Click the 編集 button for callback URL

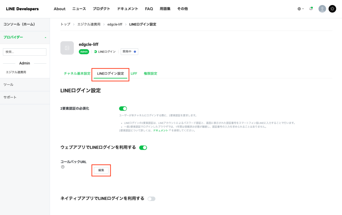tap(101, 170)
